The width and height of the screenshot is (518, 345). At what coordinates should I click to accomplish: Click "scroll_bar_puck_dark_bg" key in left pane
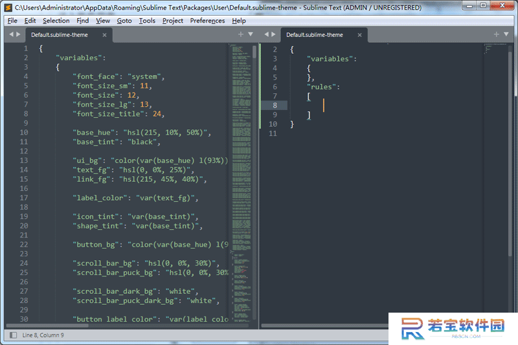(126, 301)
